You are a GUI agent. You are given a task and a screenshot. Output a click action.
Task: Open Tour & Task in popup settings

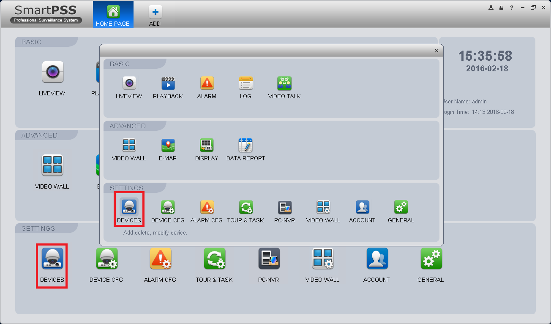(245, 207)
